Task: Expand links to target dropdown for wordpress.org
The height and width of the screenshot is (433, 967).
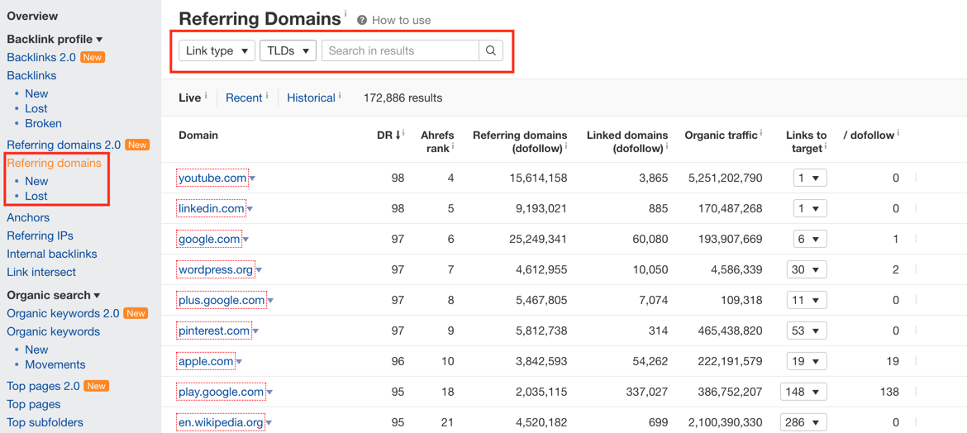Action: [x=807, y=269]
